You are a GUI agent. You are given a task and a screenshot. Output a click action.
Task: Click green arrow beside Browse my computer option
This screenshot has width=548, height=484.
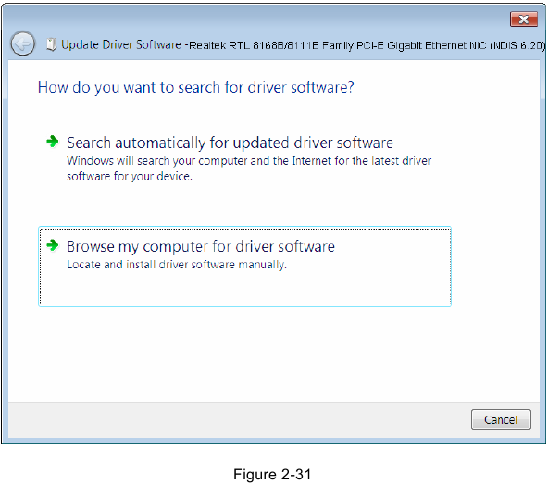(53, 245)
